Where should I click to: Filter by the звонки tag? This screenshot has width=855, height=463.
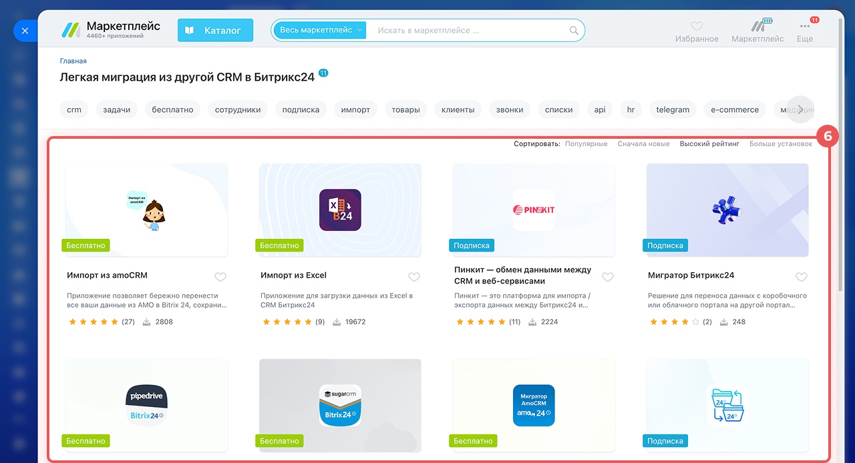[510, 109]
